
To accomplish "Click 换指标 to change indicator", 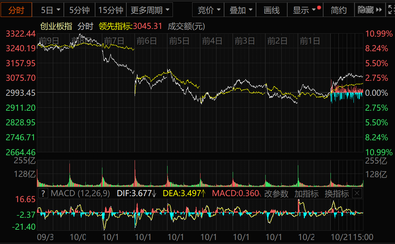I will tap(336, 193).
